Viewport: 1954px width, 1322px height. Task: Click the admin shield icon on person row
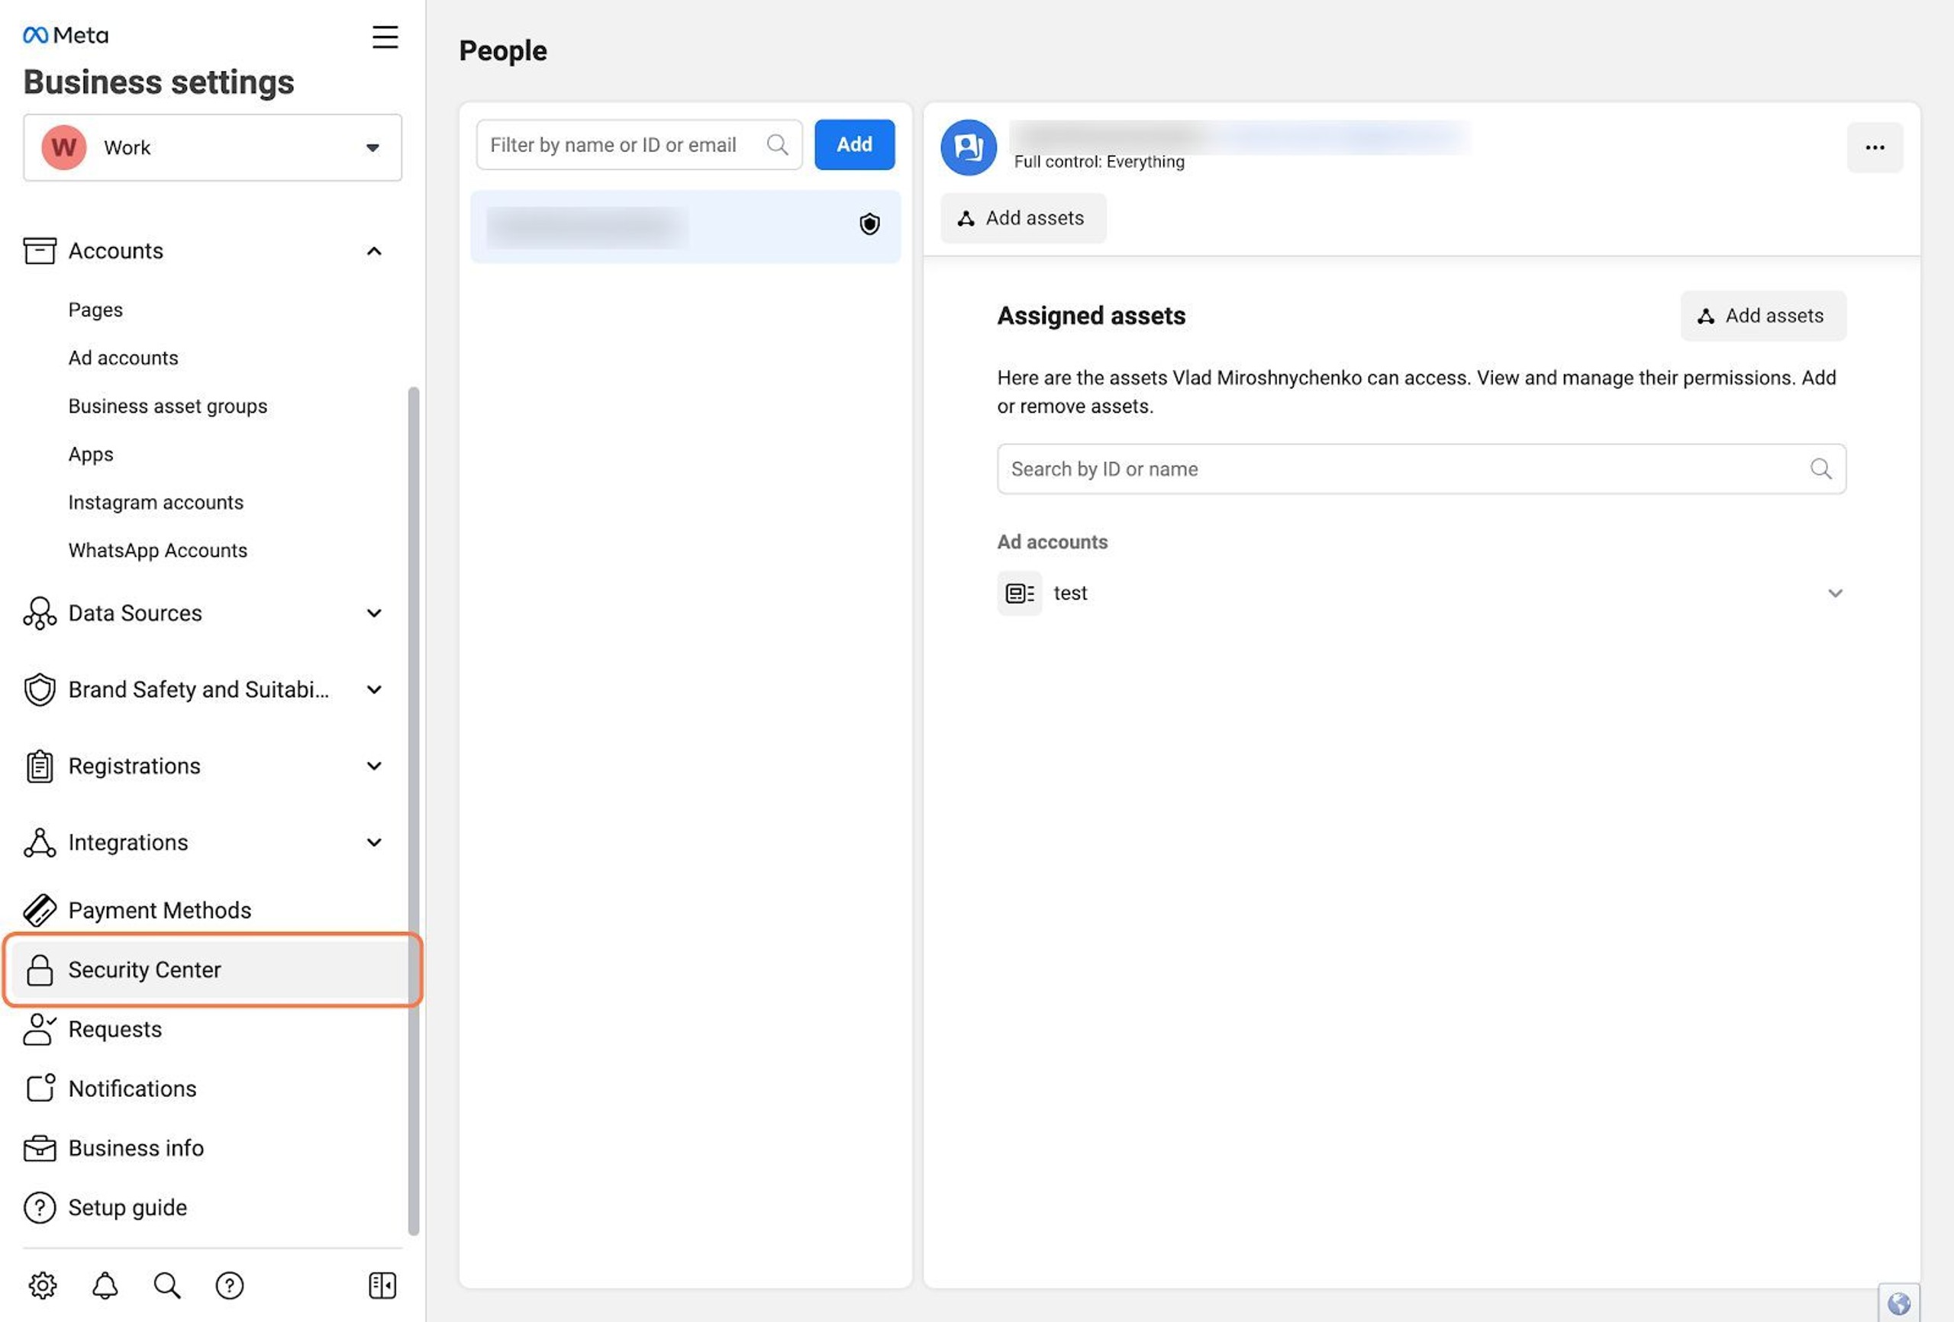(869, 224)
